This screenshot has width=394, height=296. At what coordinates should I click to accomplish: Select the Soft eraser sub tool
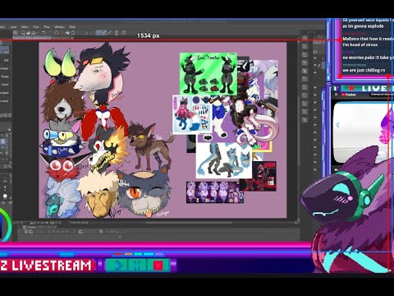[6, 60]
